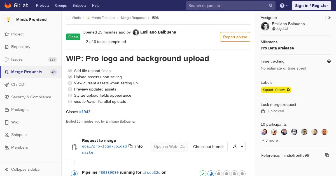Click the time tracking help icon
The height and width of the screenshot is (176, 336).
(x=329, y=61)
